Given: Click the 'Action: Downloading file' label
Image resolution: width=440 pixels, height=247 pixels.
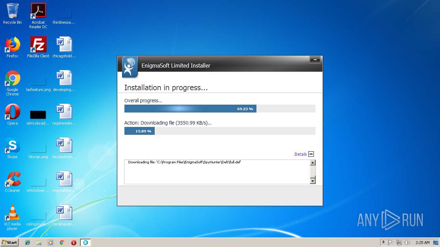Looking at the screenshot, I should click(x=168, y=123).
